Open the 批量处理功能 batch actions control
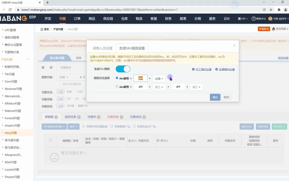Viewport: 289px width, 181px height. click(54, 126)
